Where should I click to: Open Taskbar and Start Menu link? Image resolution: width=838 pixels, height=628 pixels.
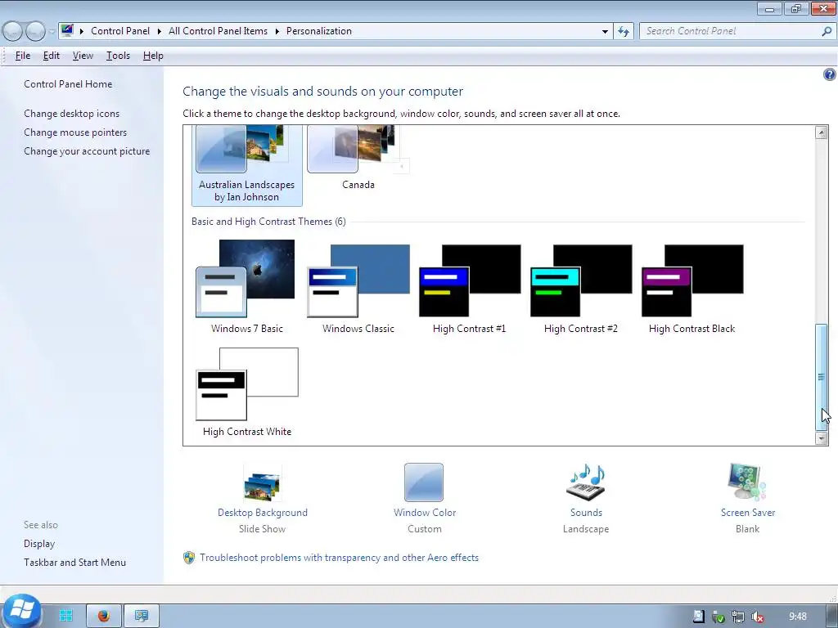(74, 563)
